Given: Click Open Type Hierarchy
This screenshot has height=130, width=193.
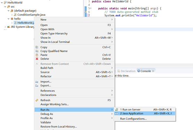Looking at the screenshot, I should 74,33.
